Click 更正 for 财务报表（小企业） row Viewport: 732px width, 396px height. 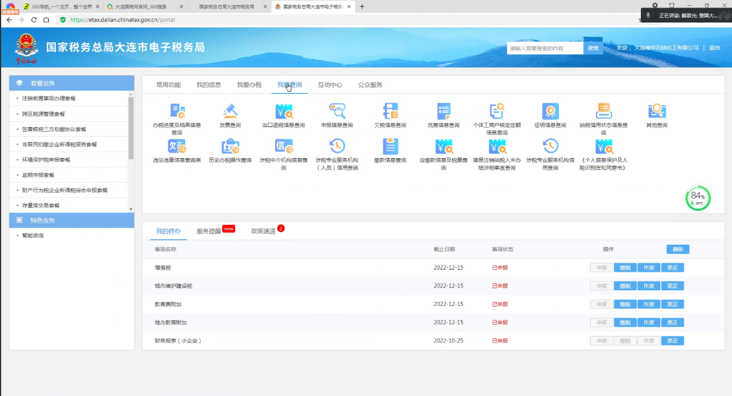[673, 341]
